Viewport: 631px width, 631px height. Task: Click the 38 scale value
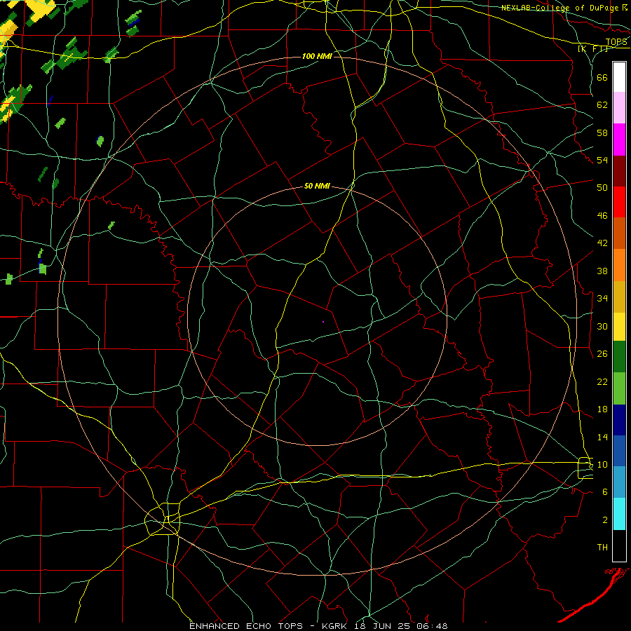click(x=602, y=271)
